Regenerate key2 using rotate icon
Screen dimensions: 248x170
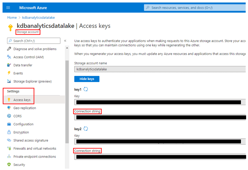[86, 129]
